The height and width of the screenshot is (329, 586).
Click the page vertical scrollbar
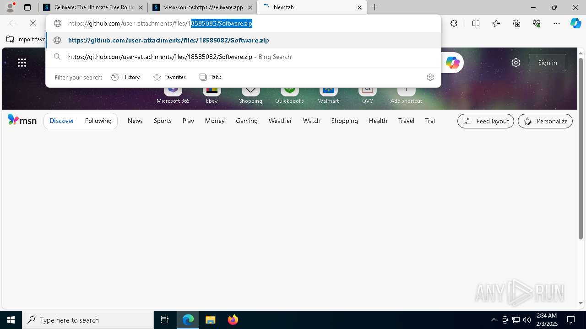(581, 149)
